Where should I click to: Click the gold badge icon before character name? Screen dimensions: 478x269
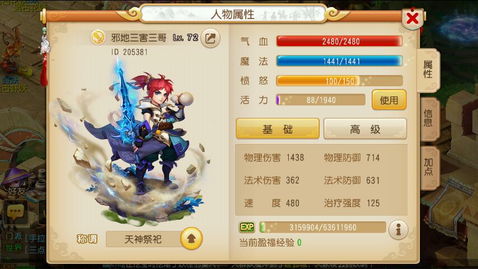98,38
